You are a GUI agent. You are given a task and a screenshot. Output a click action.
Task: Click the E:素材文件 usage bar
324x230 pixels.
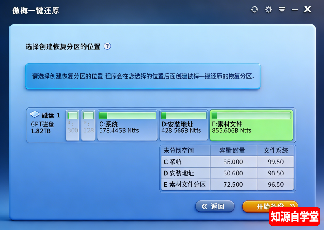click(251, 115)
